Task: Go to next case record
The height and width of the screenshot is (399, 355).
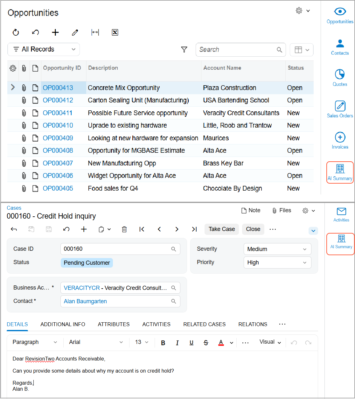Action: (177, 229)
